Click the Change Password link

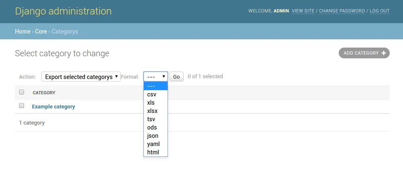point(342,11)
